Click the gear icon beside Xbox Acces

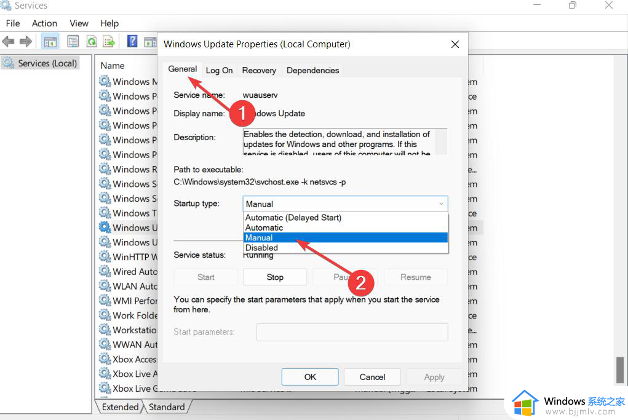[105, 359]
